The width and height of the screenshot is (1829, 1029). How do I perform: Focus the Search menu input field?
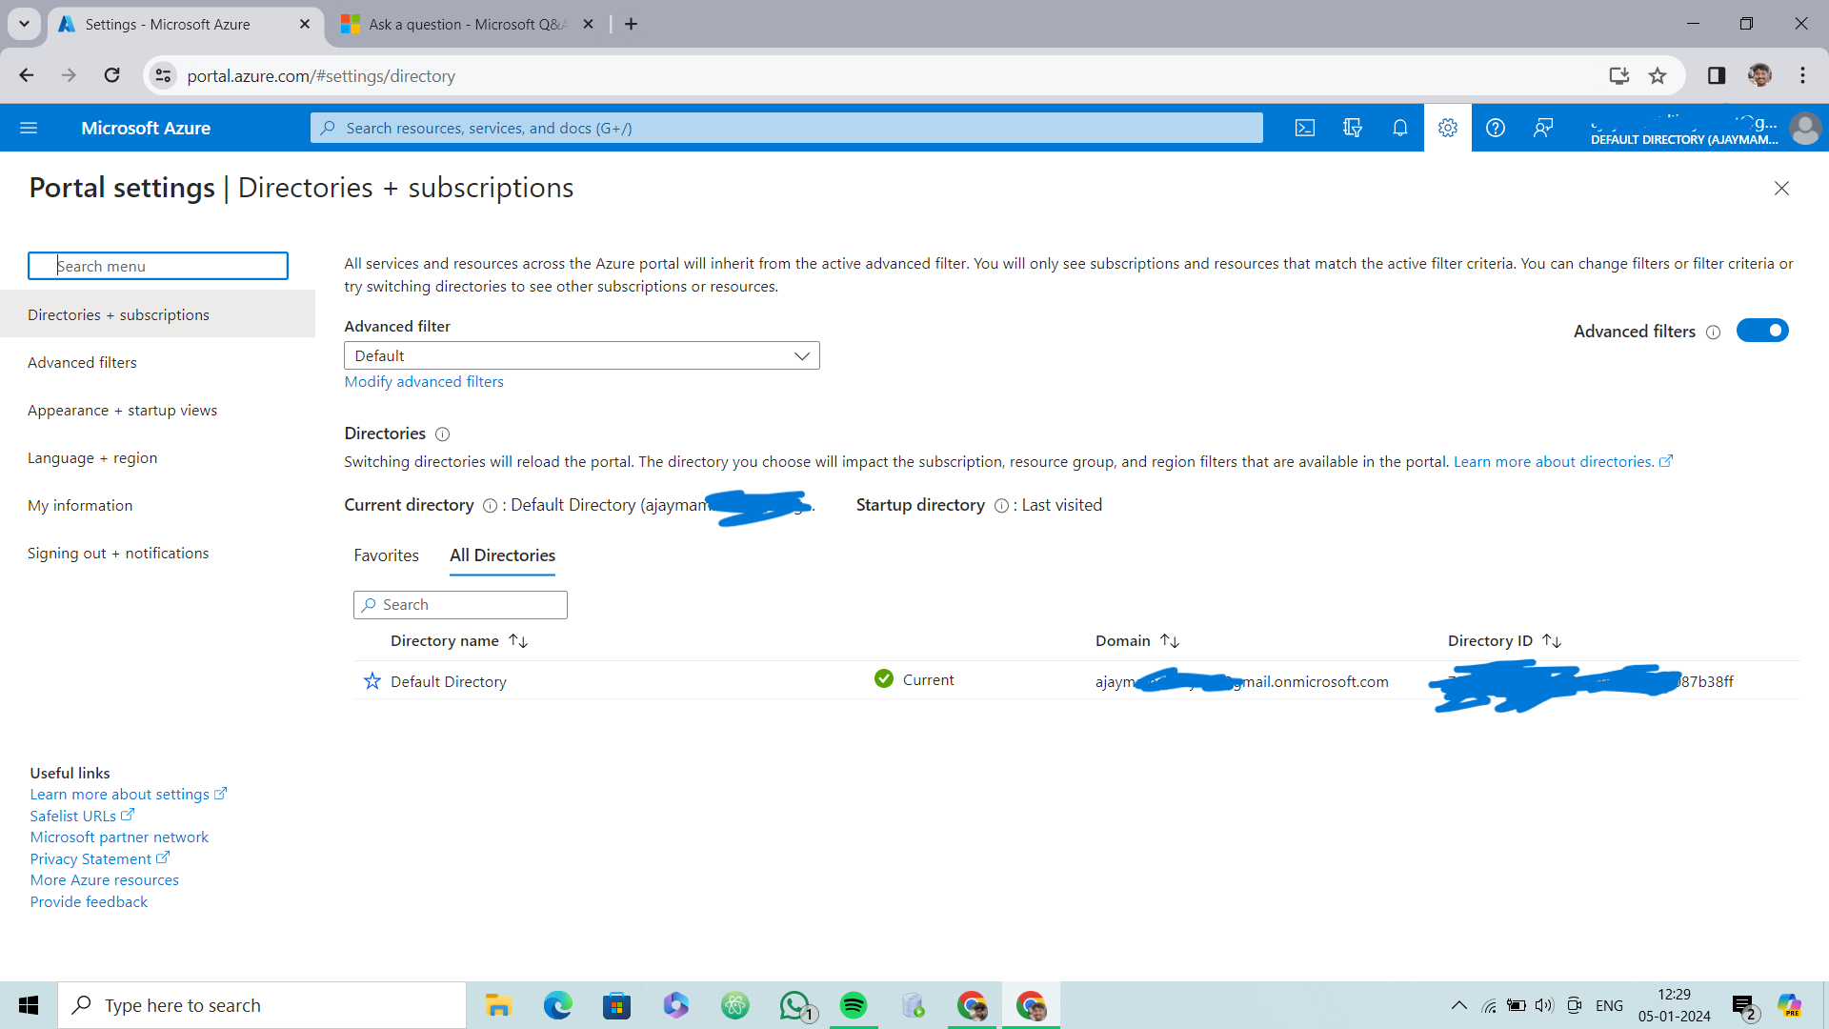(x=158, y=266)
